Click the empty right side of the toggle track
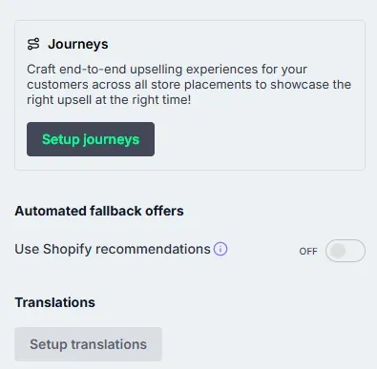The image size is (377, 369). pos(355,251)
